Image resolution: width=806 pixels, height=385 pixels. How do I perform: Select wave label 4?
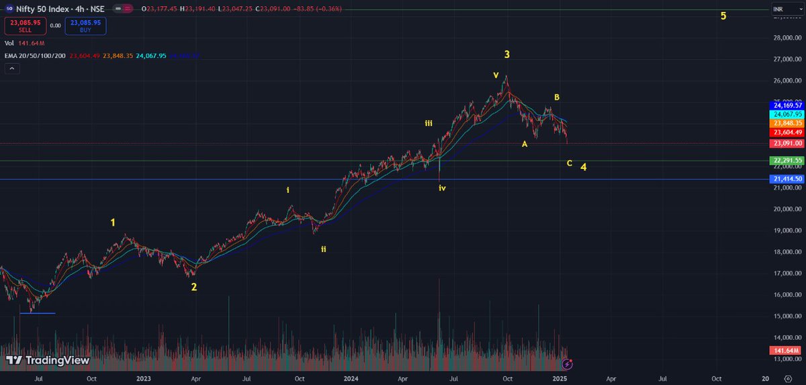[x=584, y=167]
